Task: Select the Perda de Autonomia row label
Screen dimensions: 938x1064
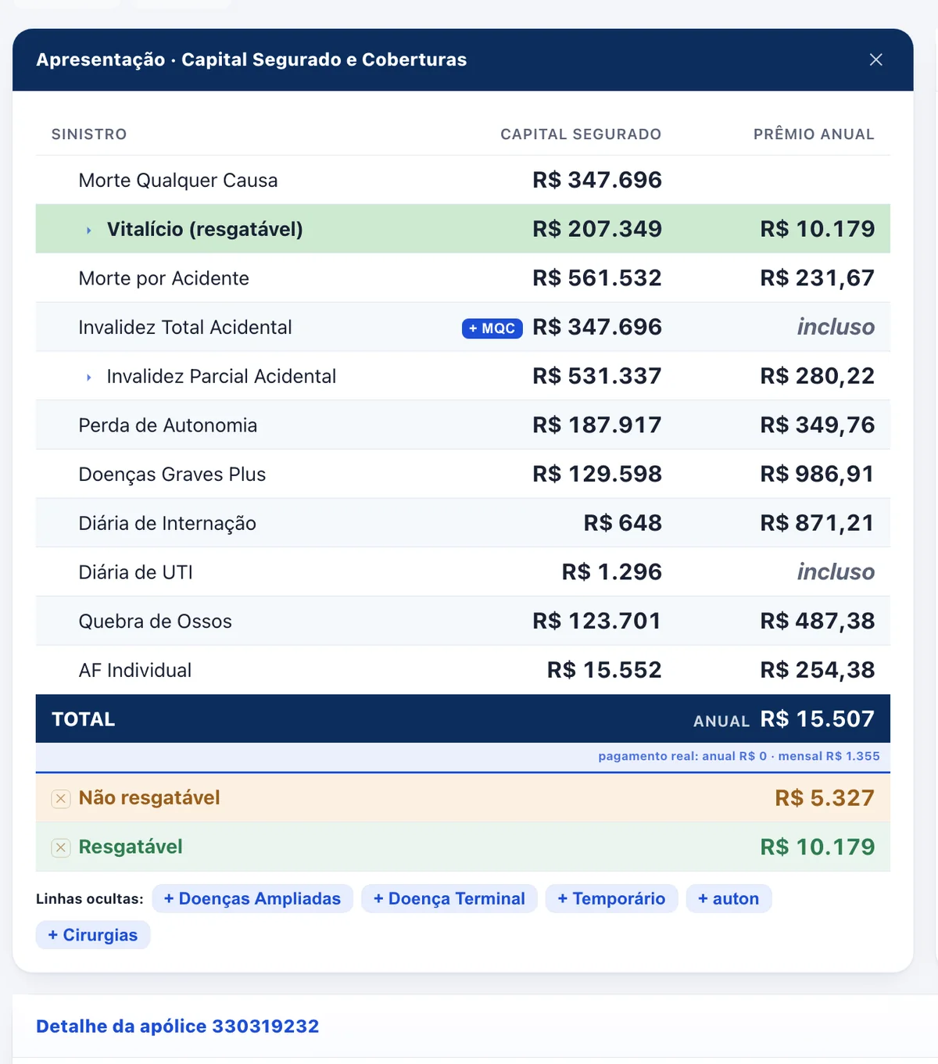Action: pos(168,425)
